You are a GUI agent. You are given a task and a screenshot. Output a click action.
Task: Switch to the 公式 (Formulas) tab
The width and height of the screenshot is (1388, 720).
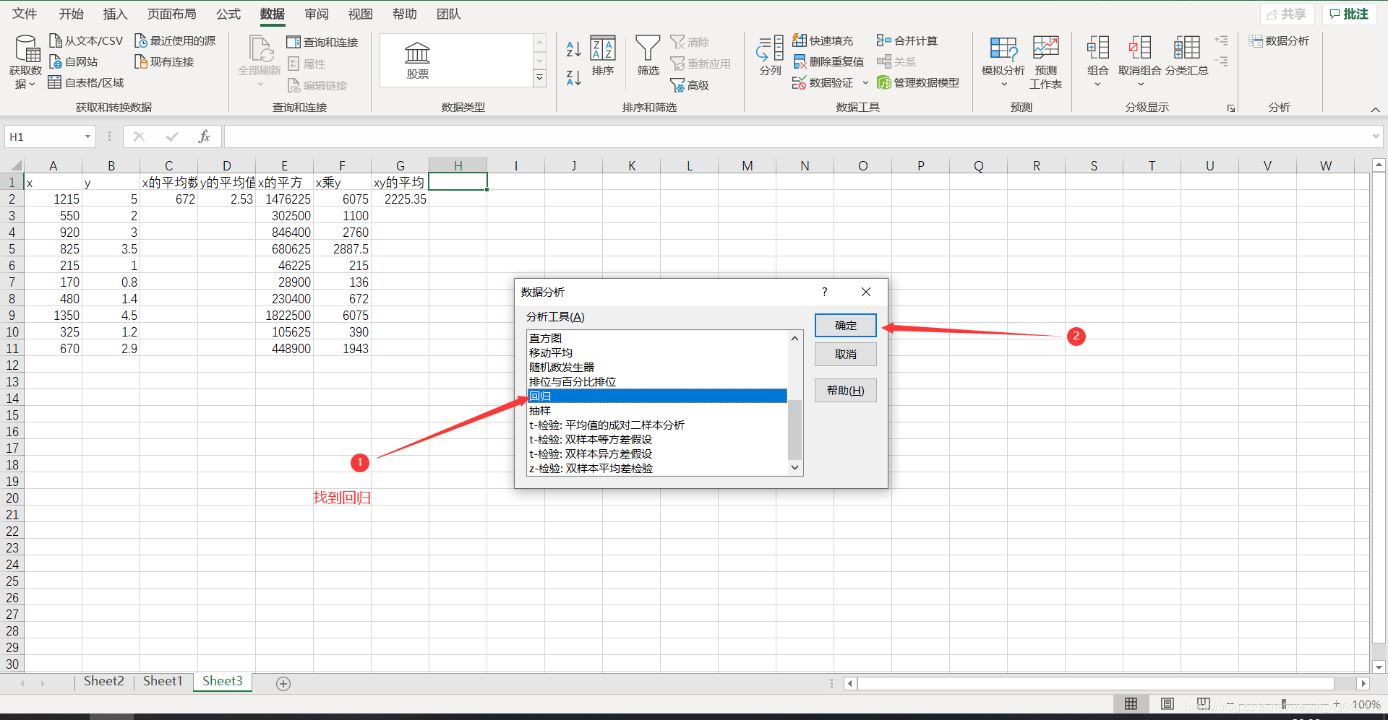(x=228, y=14)
